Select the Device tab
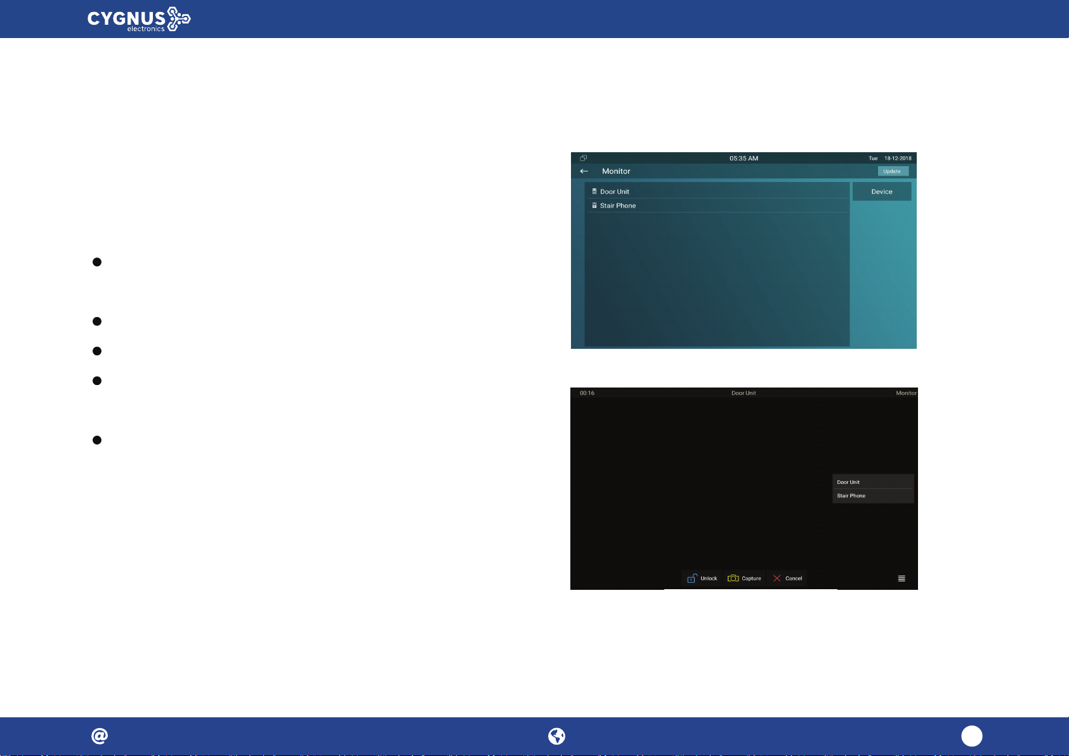The width and height of the screenshot is (1069, 756). (882, 192)
